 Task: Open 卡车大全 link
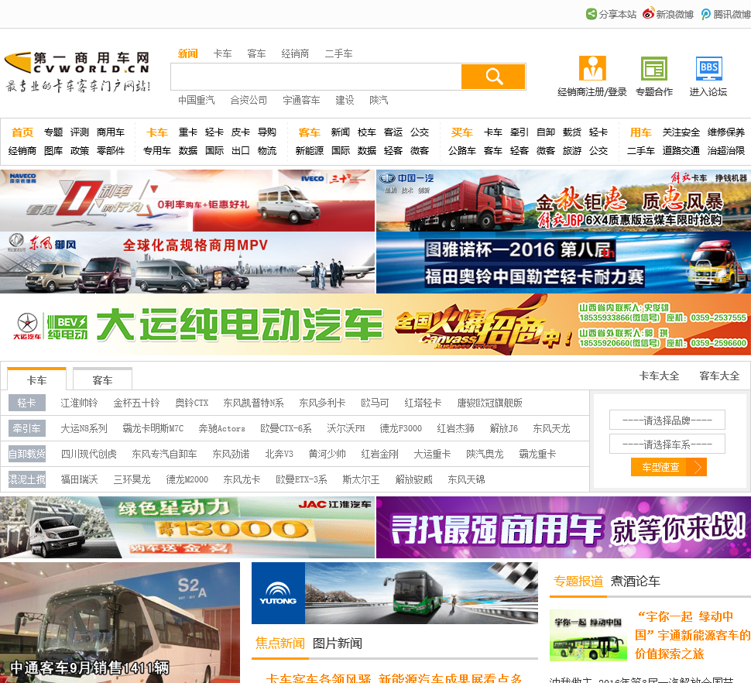pos(659,376)
